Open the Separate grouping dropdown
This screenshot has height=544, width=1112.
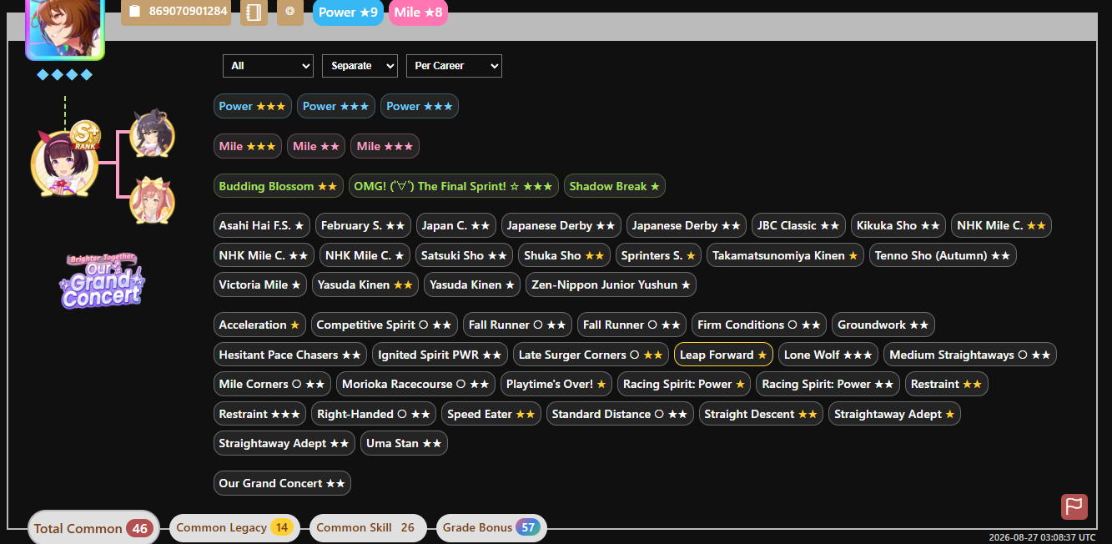(360, 66)
